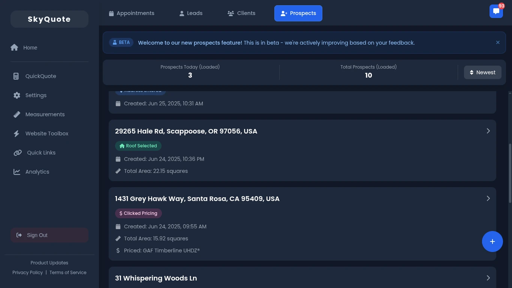Image resolution: width=512 pixels, height=288 pixels.
Task: Click ruler icon beside 15.92 squares
Action: click(118, 238)
